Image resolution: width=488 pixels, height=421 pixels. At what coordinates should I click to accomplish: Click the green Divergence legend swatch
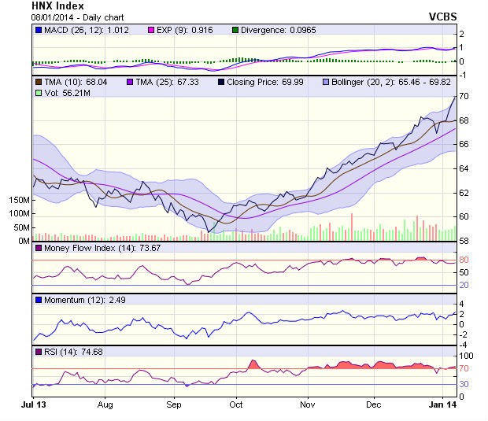pyautogui.click(x=235, y=30)
